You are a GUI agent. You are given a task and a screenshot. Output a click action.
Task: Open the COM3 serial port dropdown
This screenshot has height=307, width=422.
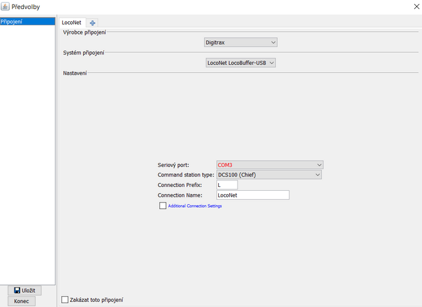269,165
